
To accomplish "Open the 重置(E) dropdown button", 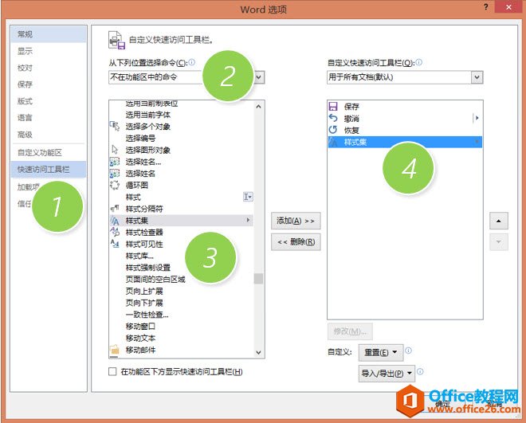I will 381,353.
